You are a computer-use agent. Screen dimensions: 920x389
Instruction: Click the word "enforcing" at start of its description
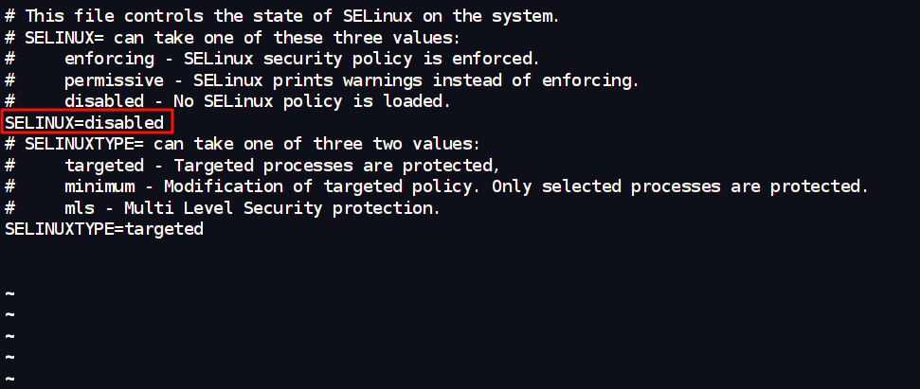[109, 59]
